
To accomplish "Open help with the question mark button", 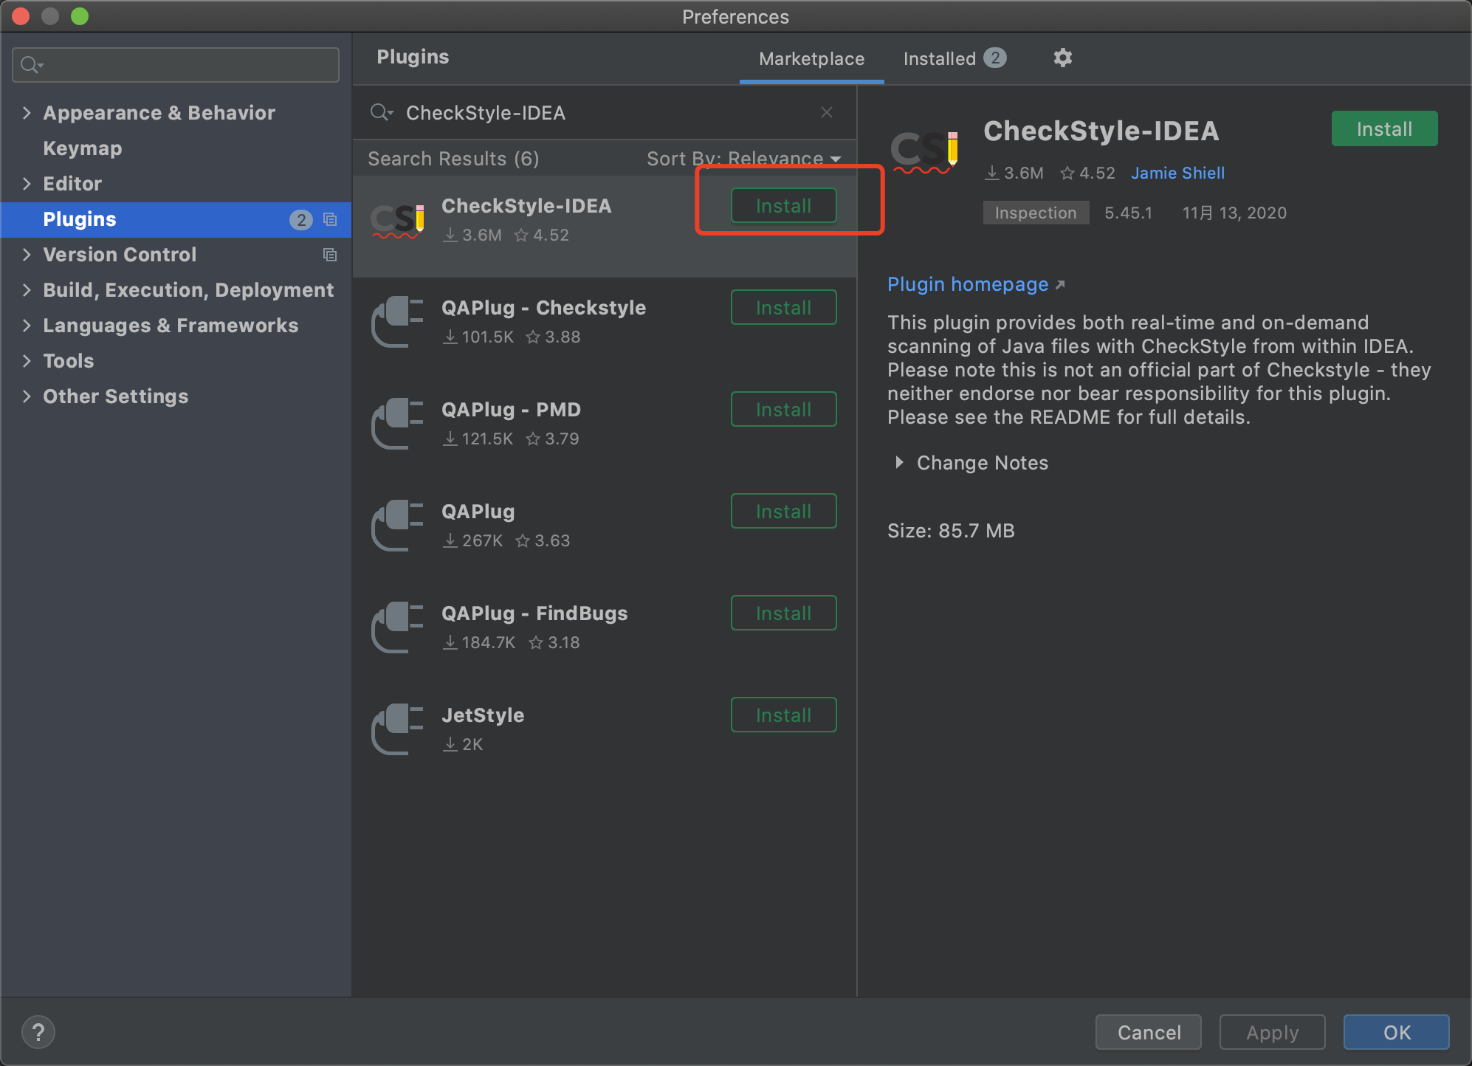I will (x=38, y=1032).
